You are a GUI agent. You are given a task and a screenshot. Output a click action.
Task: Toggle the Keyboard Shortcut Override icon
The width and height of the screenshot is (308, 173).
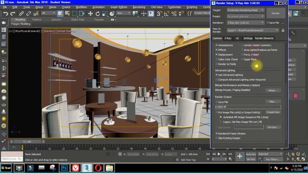tap(151, 13)
